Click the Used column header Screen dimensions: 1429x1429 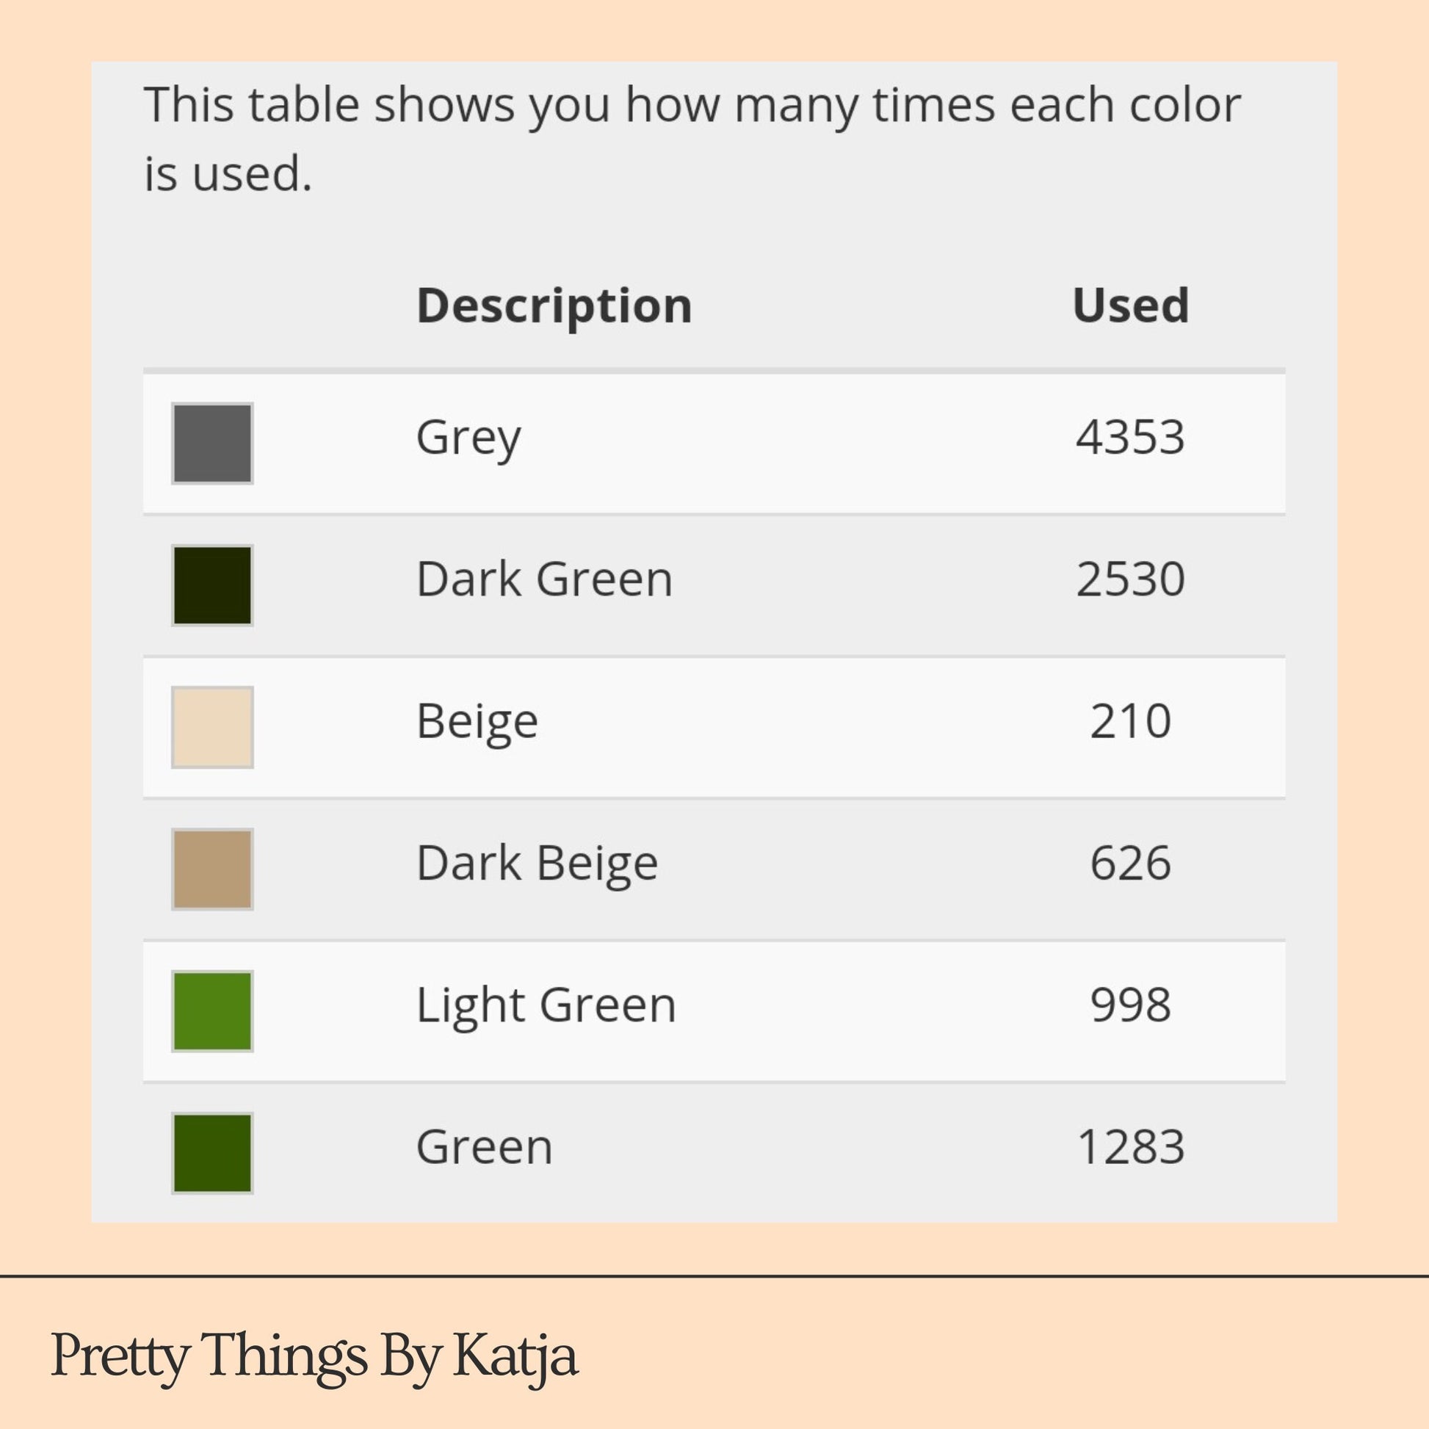pyautogui.click(x=1130, y=305)
